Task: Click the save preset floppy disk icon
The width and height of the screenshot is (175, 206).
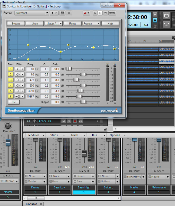Action: (62, 13)
